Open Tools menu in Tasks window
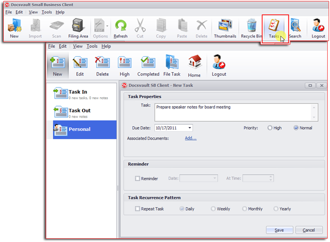 (92, 46)
